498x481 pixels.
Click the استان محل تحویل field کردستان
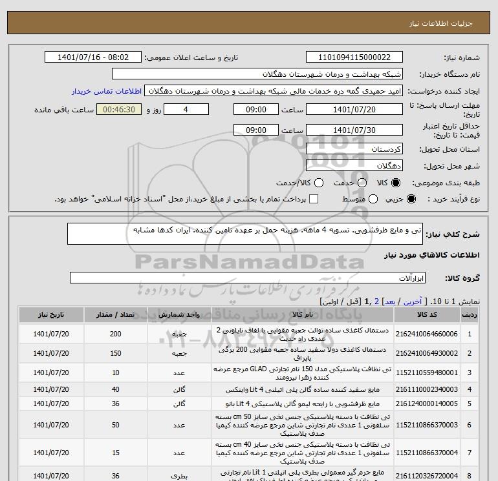pos(354,148)
